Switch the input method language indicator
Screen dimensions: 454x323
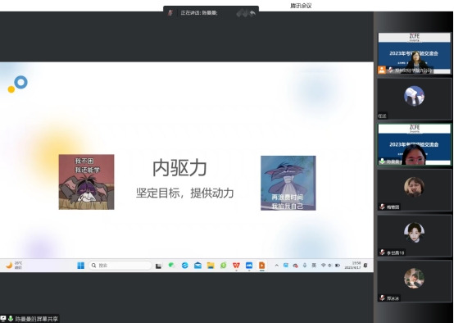(314, 266)
